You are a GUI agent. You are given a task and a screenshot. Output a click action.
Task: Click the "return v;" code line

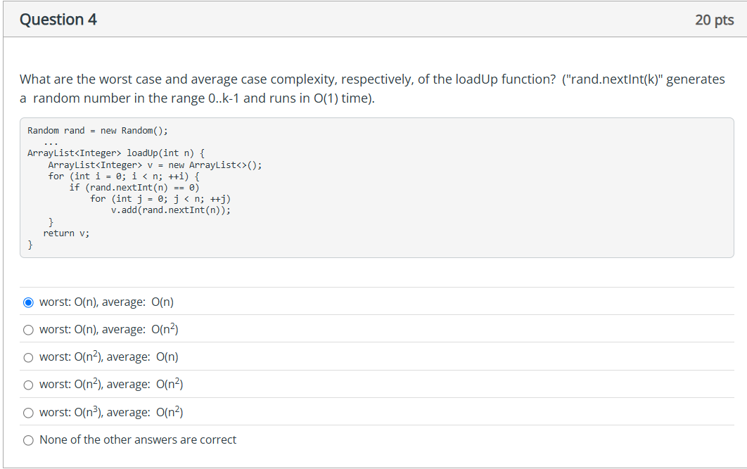pyautogui.click(x=67, y=233)
